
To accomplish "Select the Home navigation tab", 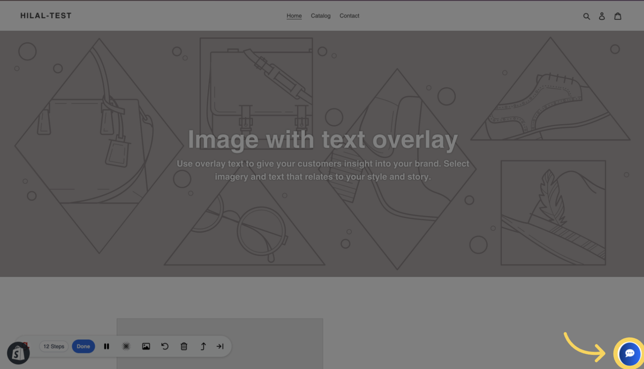I will 294,16.
